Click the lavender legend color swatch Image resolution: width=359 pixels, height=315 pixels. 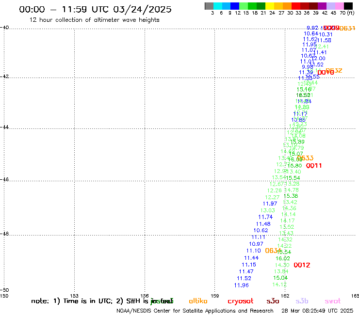click(x=330, y=6)
